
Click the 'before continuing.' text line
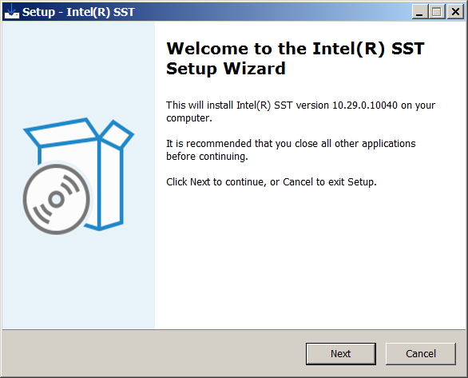click(207, 157)
